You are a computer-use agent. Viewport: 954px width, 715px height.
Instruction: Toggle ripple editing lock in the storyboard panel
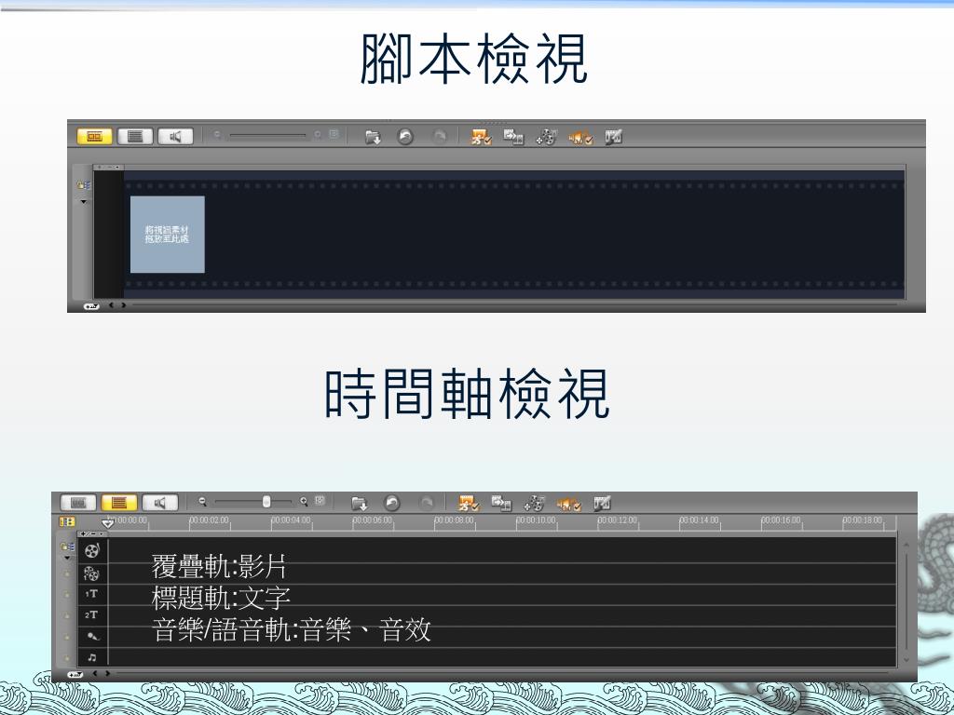coord(83,185)
